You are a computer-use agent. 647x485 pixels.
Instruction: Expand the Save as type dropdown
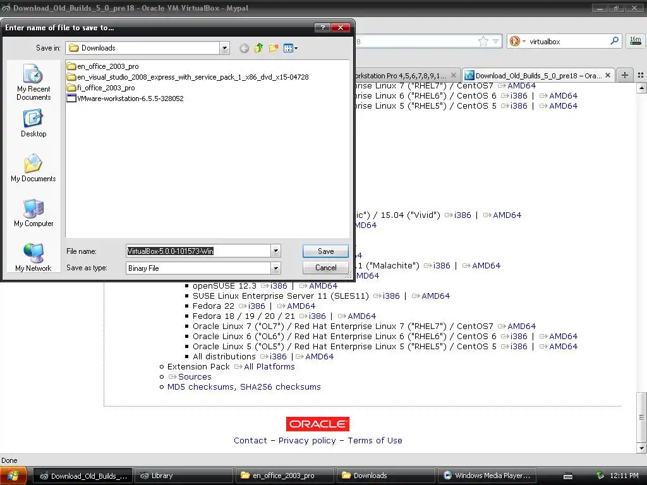pos(275,268)
